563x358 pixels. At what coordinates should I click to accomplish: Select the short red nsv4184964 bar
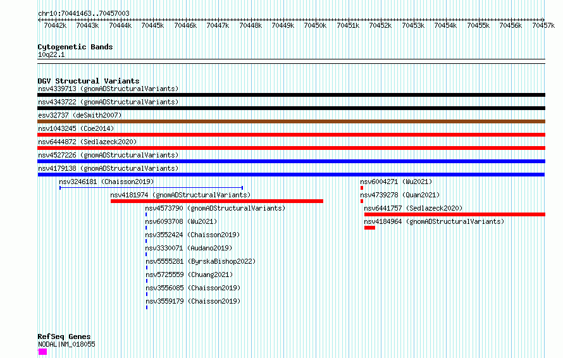(369, 228)
